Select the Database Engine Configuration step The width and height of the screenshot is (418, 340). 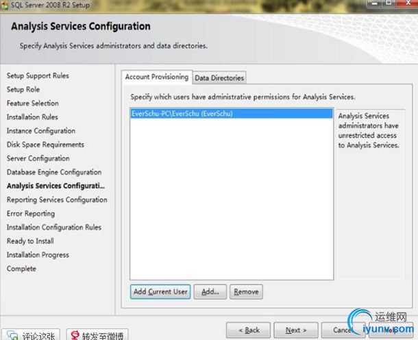coord(54,172)
